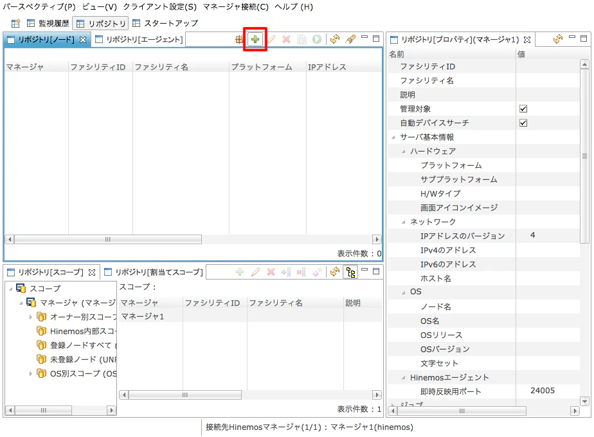Image resolution: width=594 pixels, height=437 pixels.
Task: Click the assign-node plus bookmark icon
Action: click(286, 272)
